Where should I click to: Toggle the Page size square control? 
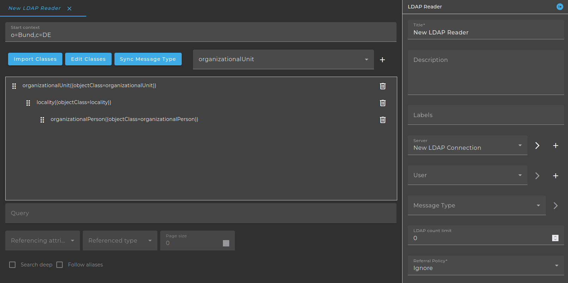pyautogui.click(x=226, y=243)
